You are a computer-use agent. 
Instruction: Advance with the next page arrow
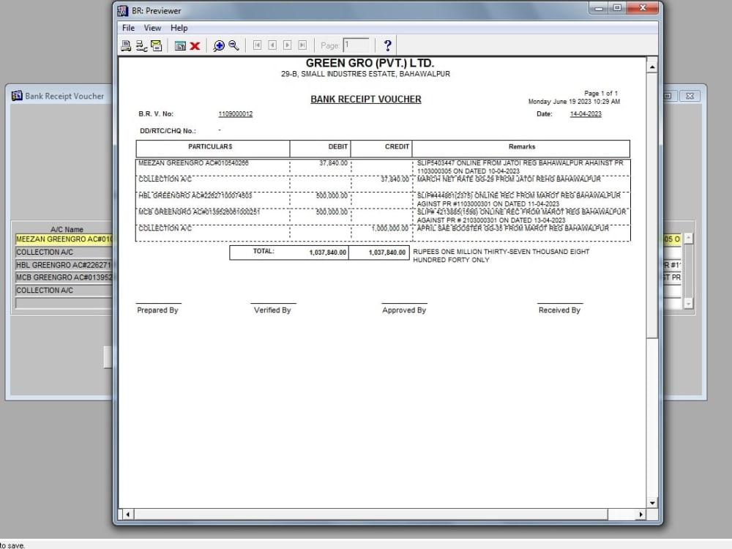point(287,45)
